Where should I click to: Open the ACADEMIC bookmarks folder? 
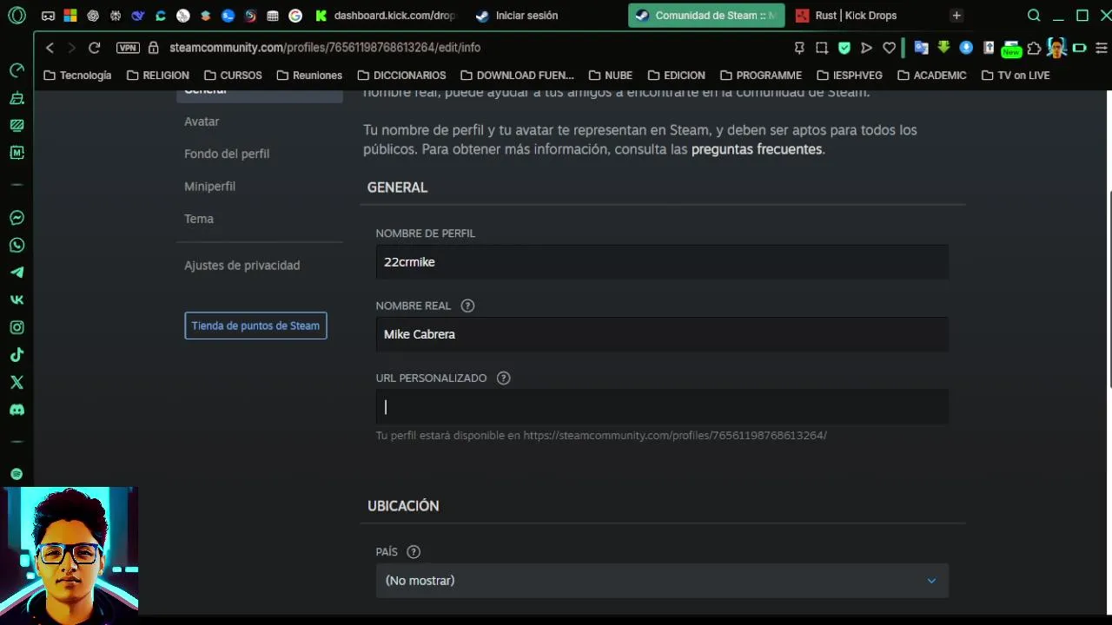click(931, 76)
